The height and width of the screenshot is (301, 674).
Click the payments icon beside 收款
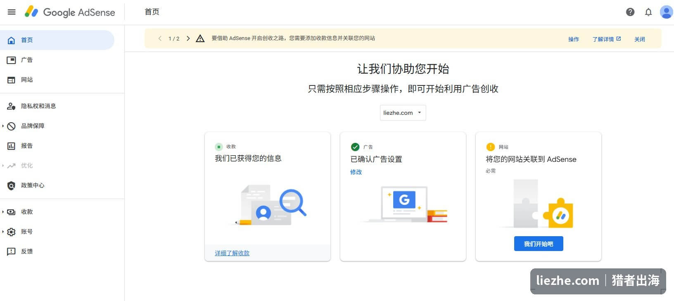[x=12, y=212]
